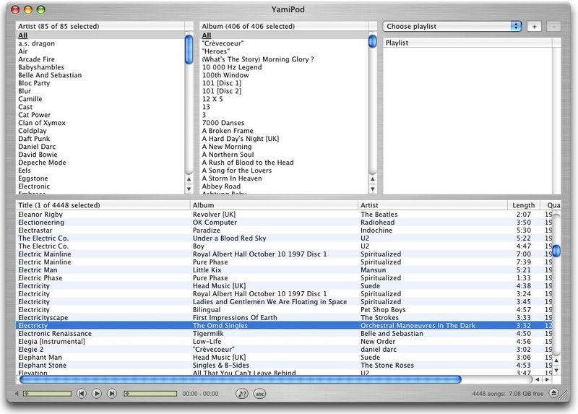
Task: Select song Electric Man
Action: 284,269
